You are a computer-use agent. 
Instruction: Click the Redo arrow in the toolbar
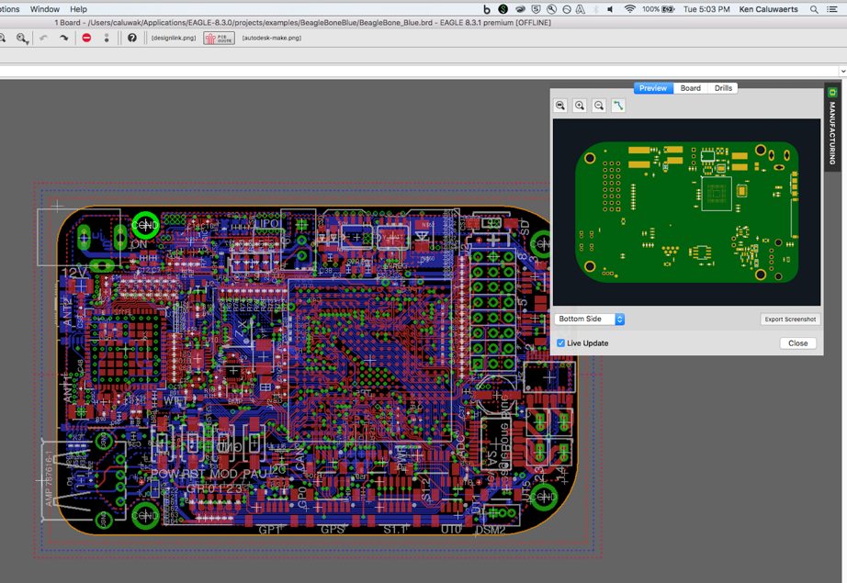[64, 39]
